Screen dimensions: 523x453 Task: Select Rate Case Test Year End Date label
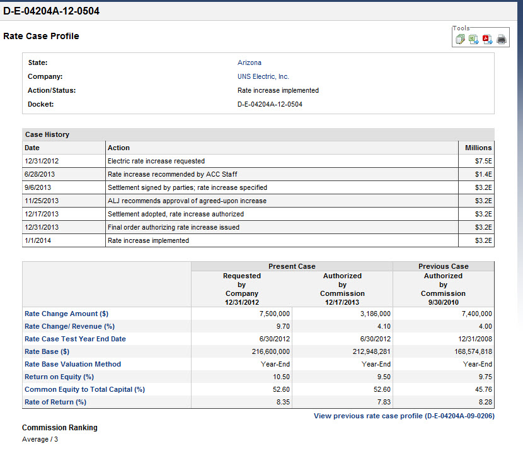pyautogui.click(x=75, y=339)
